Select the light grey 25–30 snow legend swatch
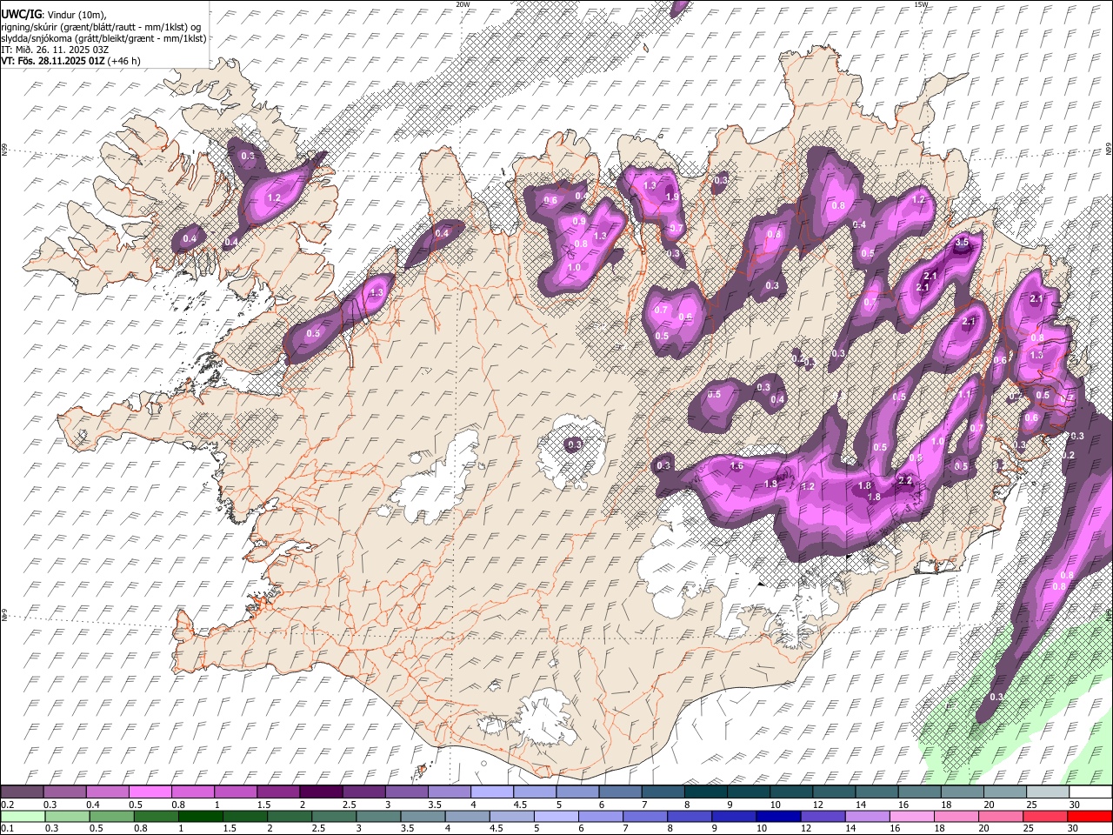Image resolution: width=1113 pixels, height=835 pixels. pos(1048,792)
